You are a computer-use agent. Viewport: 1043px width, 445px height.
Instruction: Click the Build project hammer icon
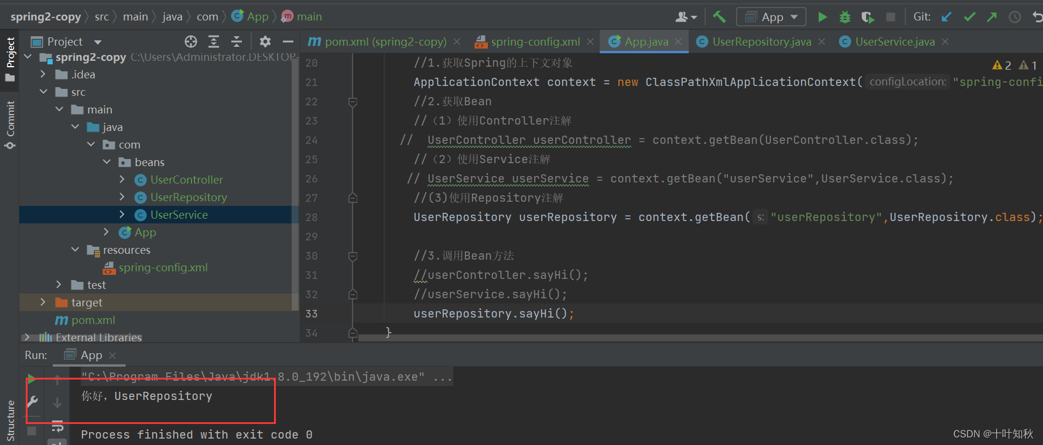719,17
